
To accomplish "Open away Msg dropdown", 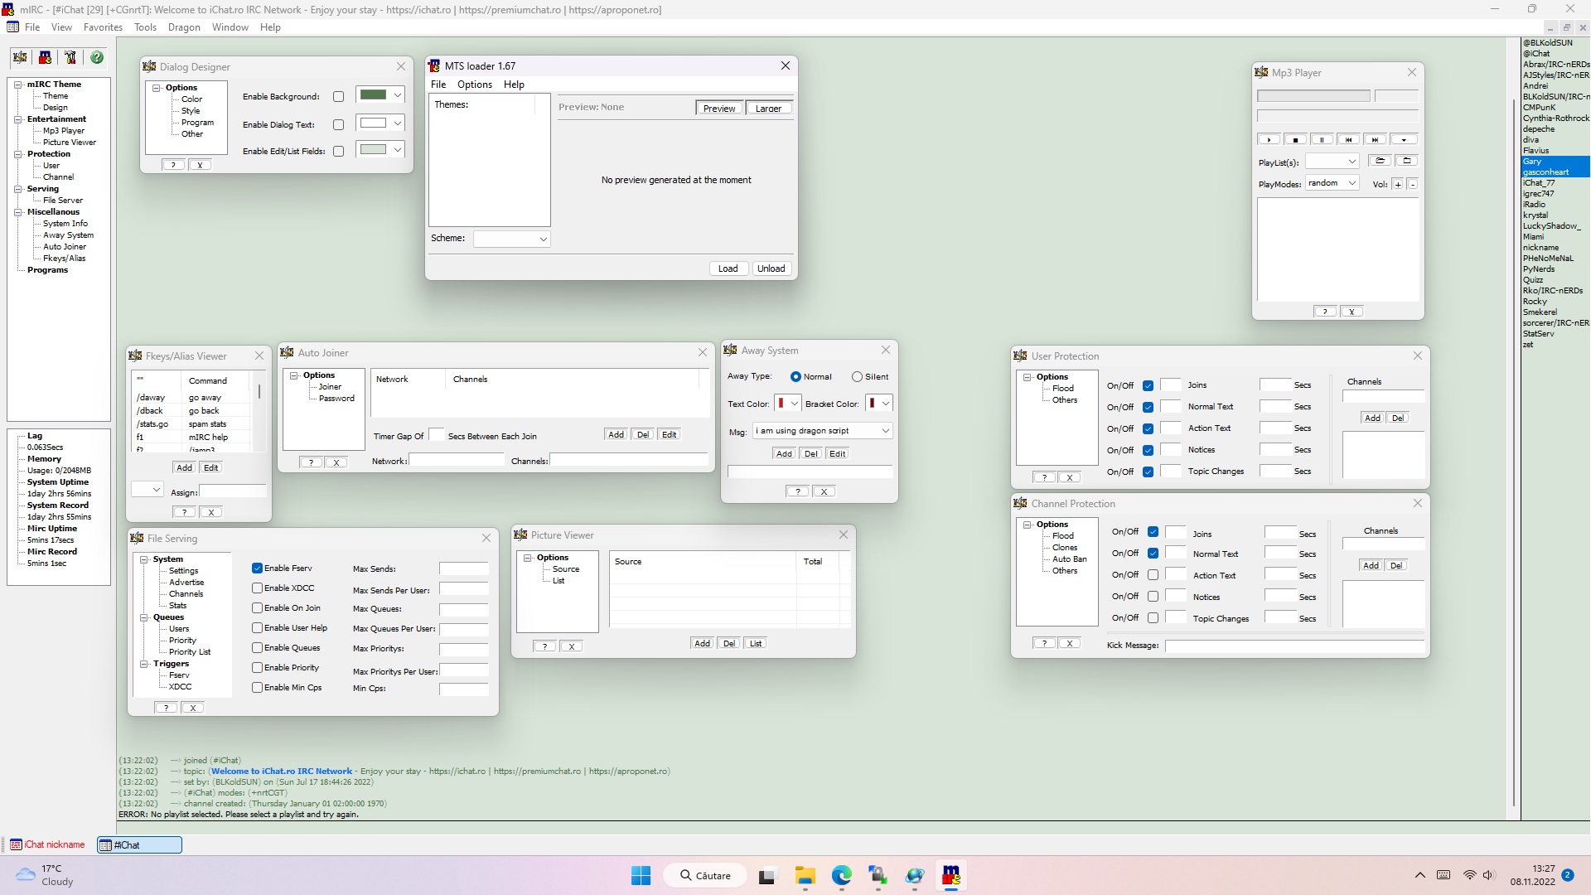I will (x=822, y=431).
